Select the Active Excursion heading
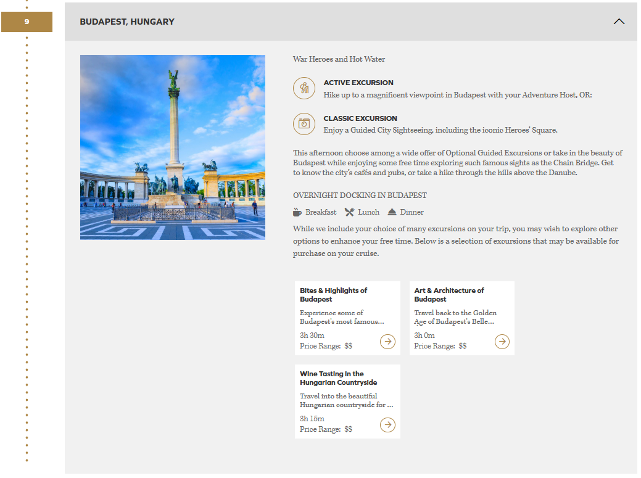 [x=358, y=83]
